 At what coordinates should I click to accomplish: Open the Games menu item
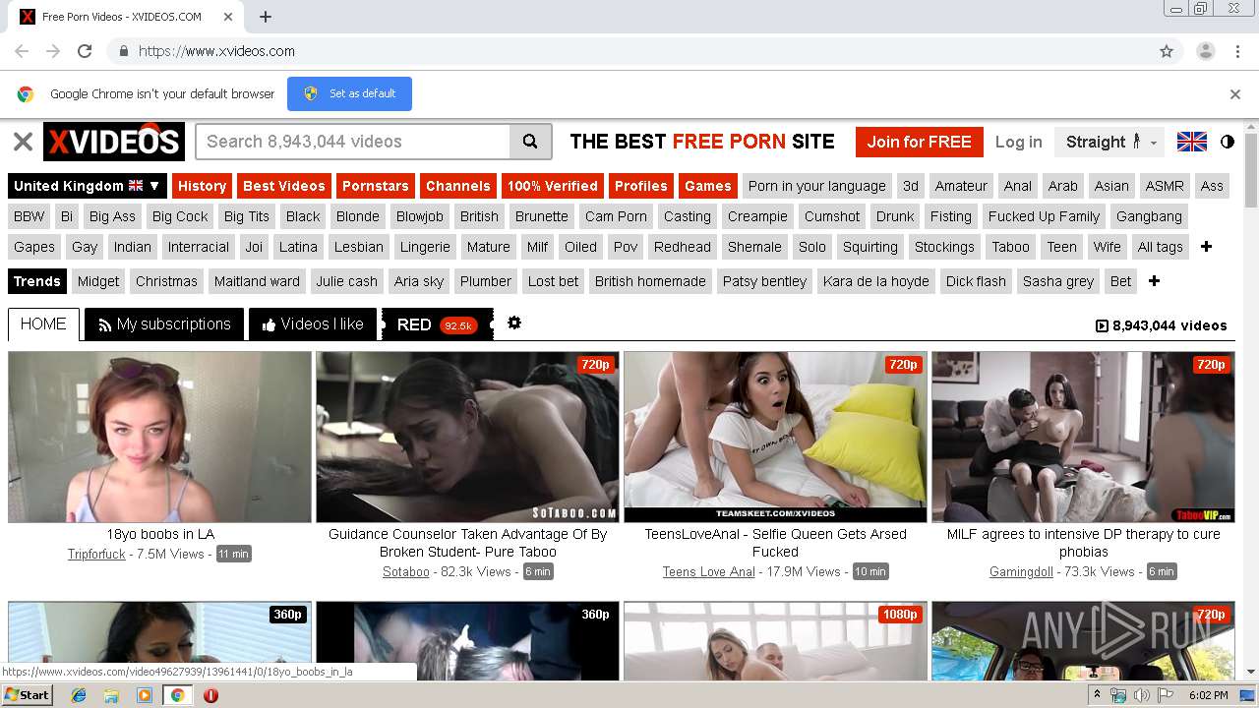point(707,186)
